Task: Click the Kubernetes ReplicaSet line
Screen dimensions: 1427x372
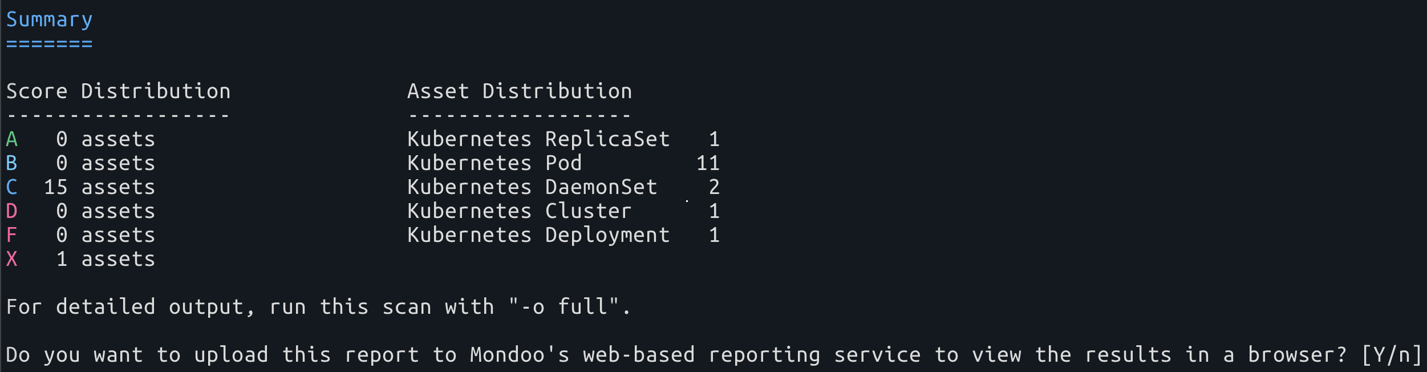Action: [x=538, y=139]
